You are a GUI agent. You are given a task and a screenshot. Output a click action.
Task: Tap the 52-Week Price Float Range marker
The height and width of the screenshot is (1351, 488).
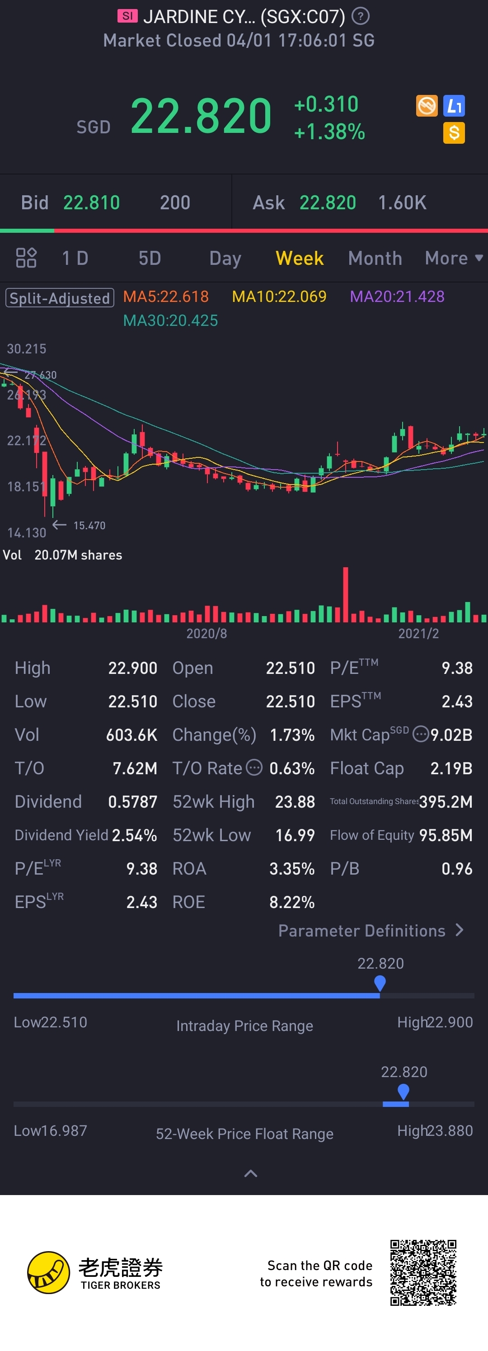403,1092
